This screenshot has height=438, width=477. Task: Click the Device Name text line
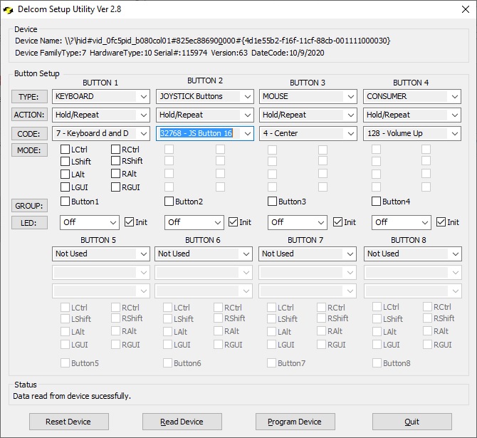(x=203, y=41)
